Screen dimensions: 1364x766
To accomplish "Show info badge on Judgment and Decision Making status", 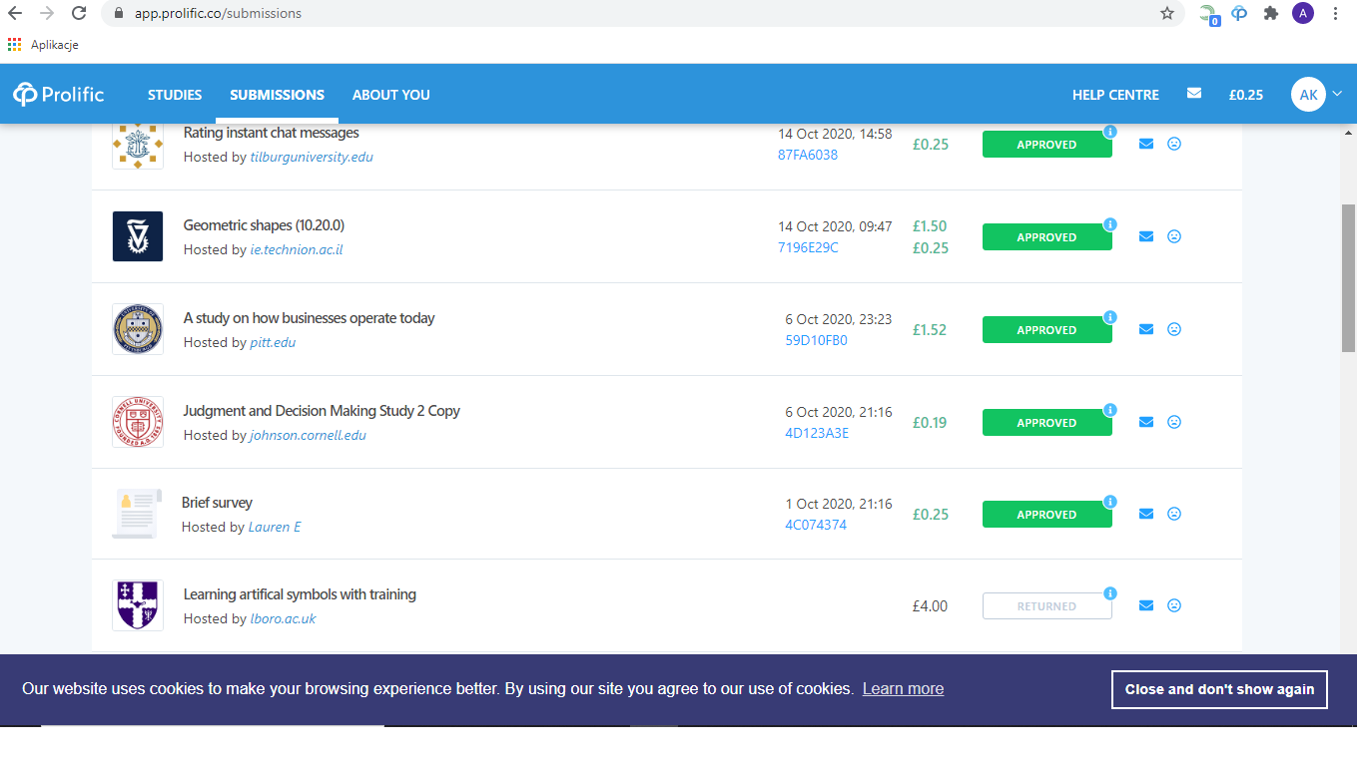I will (x=1110, y=410).
